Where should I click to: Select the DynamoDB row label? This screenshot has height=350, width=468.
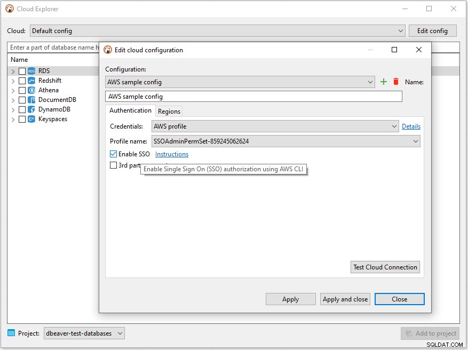[x=54, y=109]
